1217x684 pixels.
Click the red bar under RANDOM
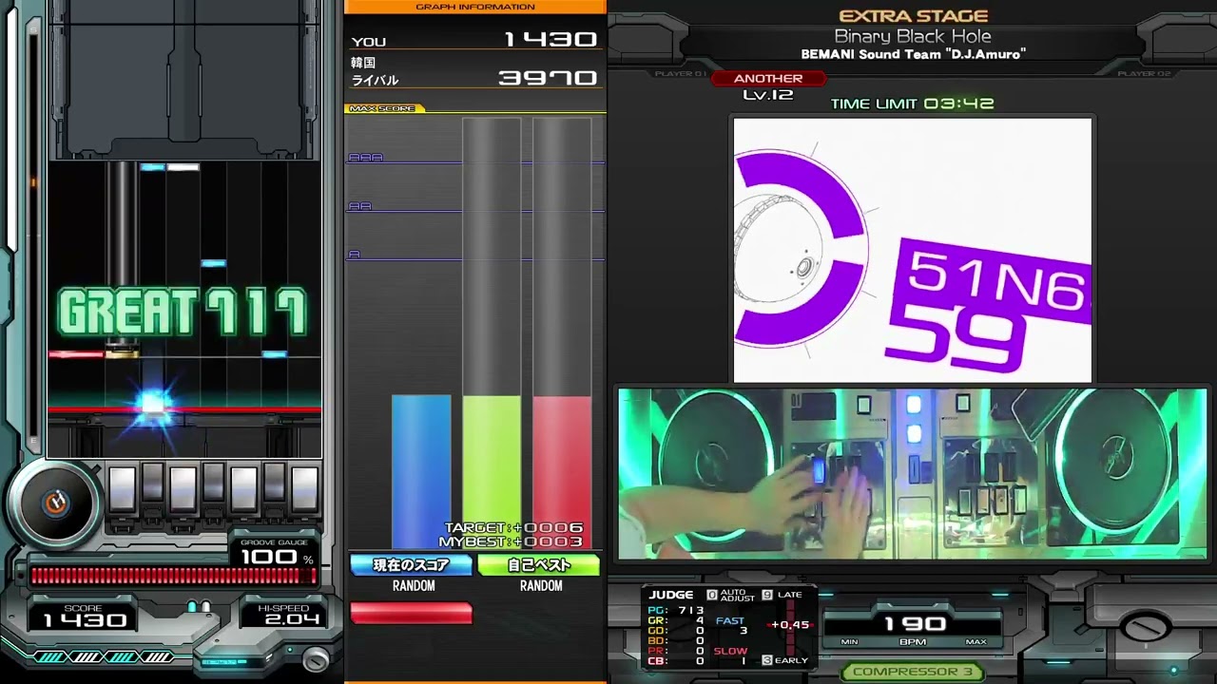[411, 614]
